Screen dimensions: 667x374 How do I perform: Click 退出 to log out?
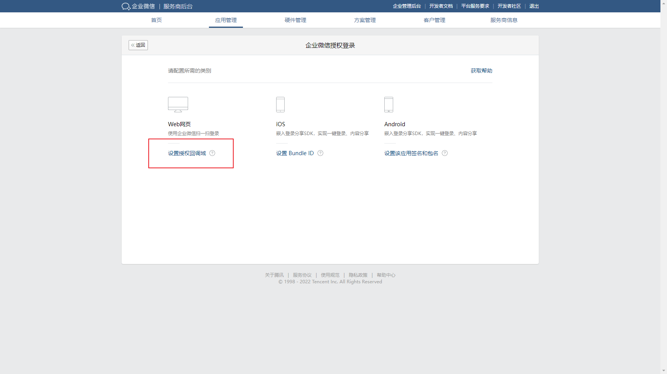534,6
